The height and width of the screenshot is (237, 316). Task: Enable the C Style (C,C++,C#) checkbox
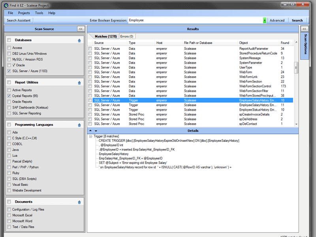tap(9, 138)
